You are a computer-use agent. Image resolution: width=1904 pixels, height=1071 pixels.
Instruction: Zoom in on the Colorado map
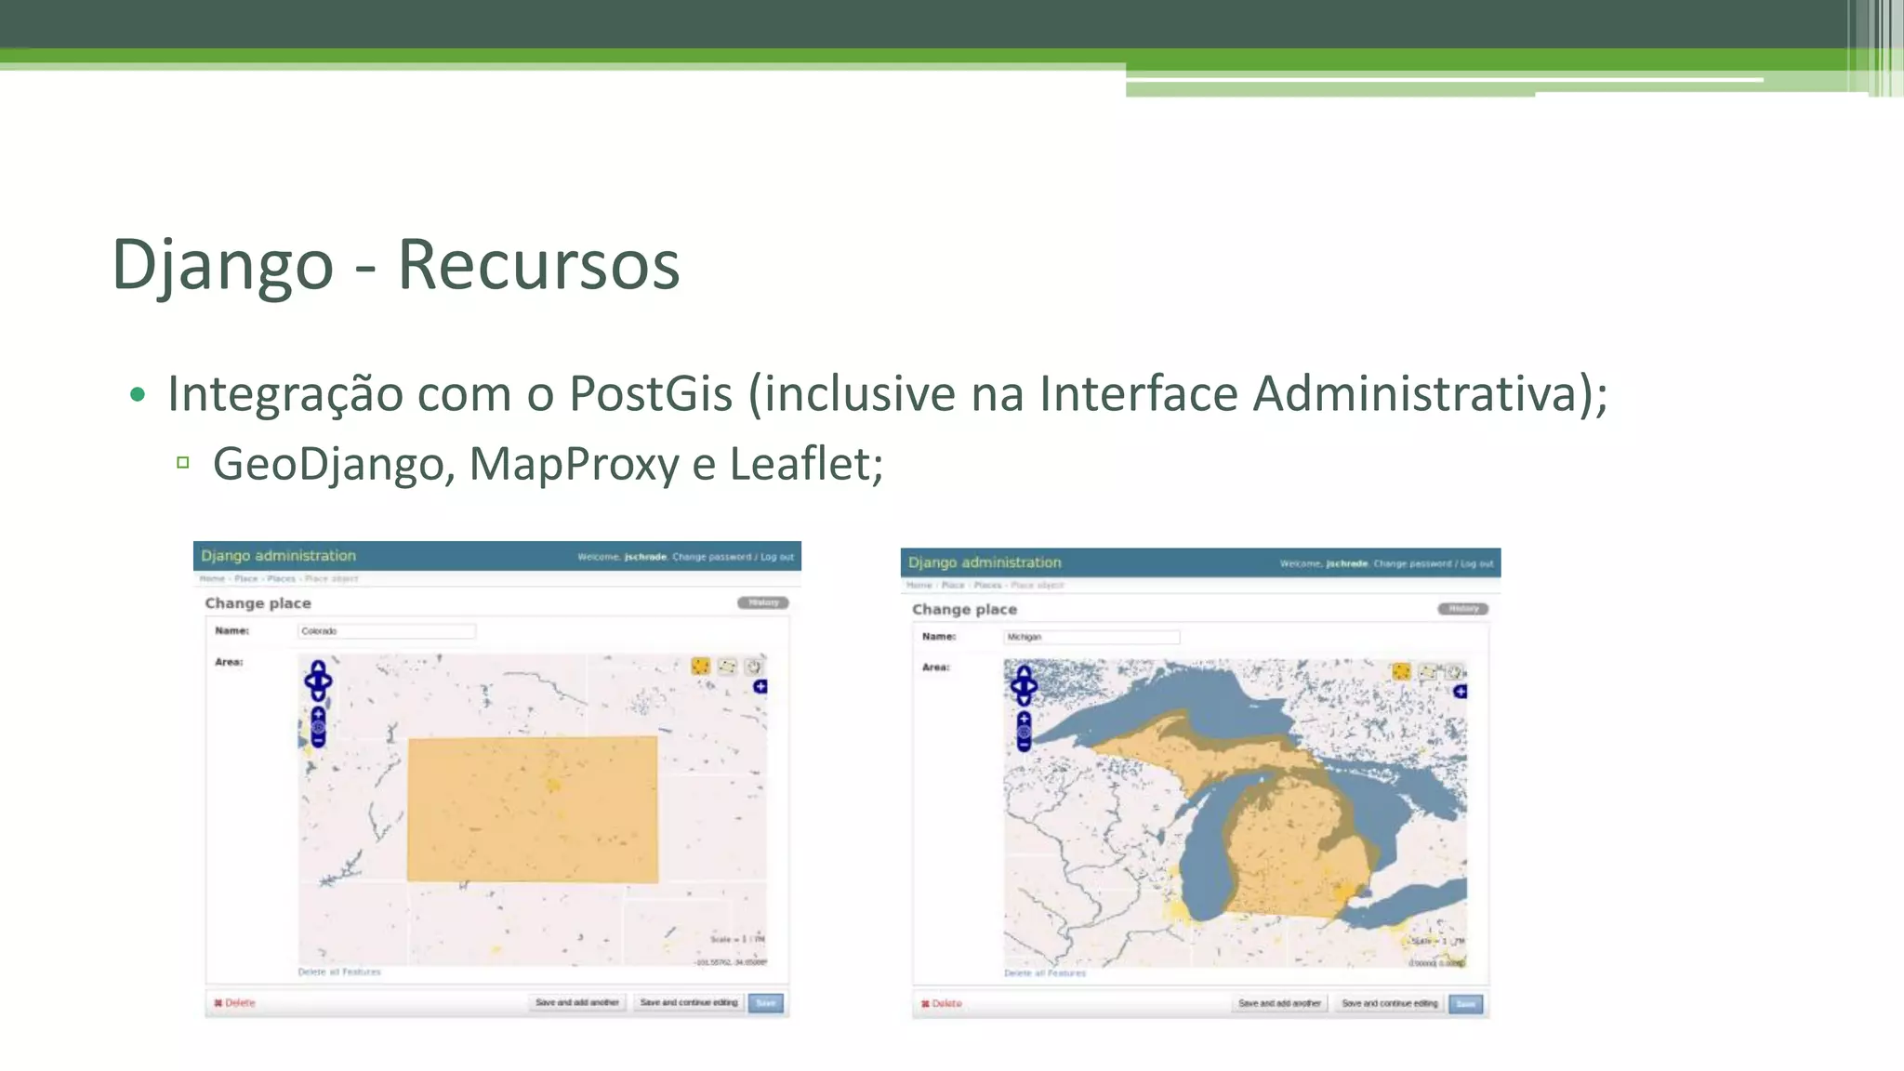click(318, 714)
